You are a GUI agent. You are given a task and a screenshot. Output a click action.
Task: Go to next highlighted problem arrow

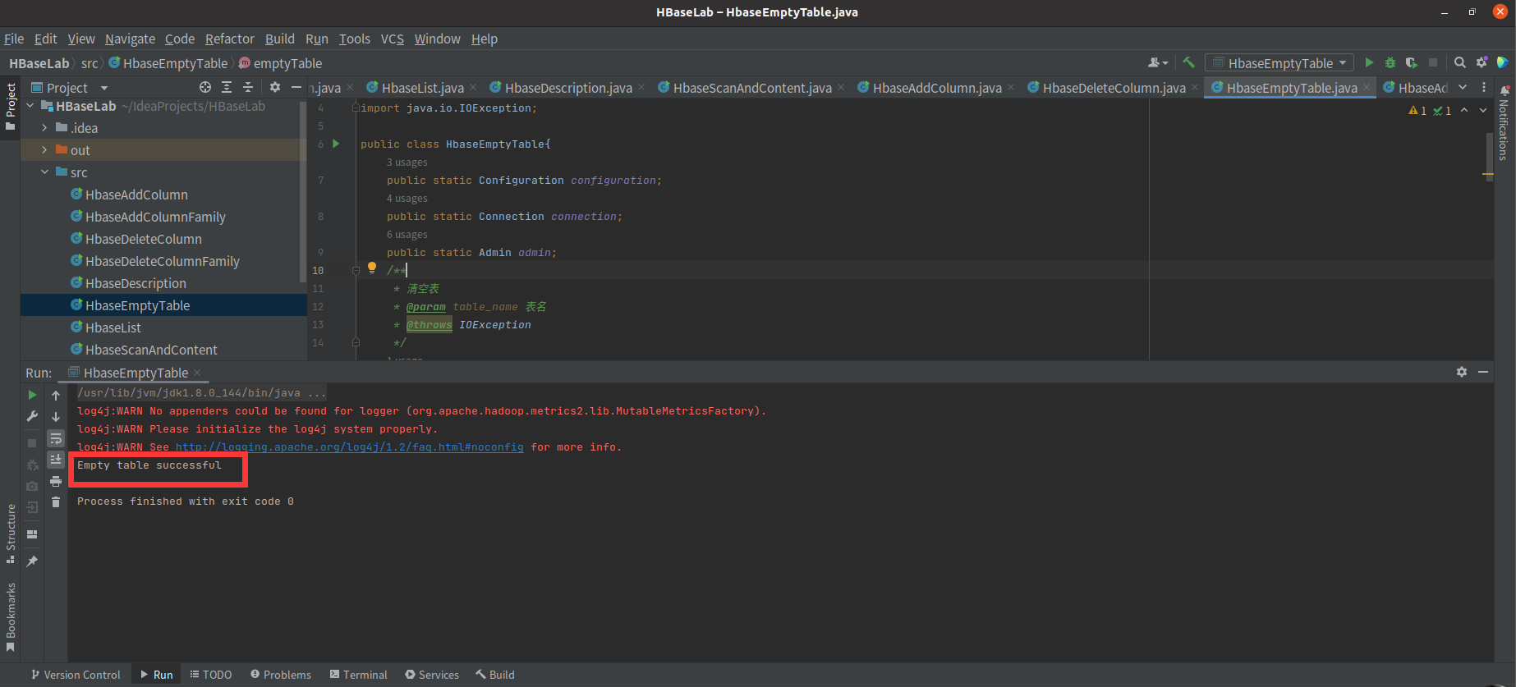coord(1483,110)
